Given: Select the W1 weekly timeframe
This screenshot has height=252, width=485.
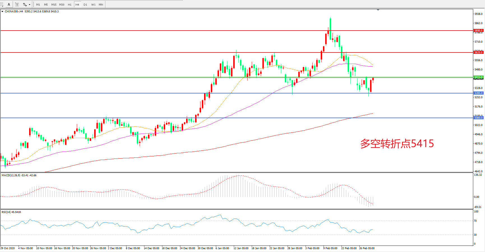Looking at the screenshot, I should coord(93,4).
